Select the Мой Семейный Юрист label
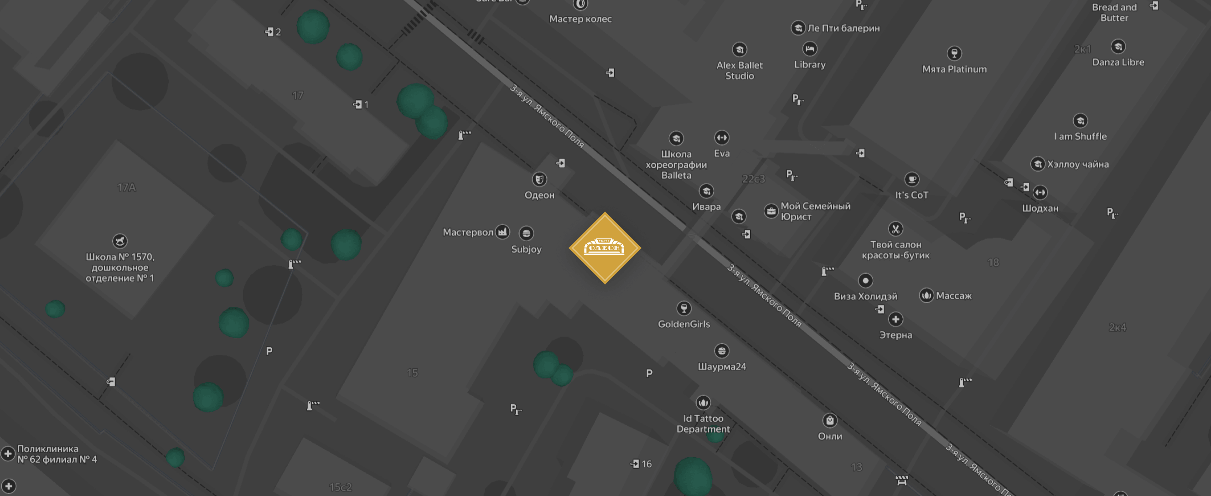Image resolution: width=1211 pixels, height=496 pixels. click(x=815, y=211)
